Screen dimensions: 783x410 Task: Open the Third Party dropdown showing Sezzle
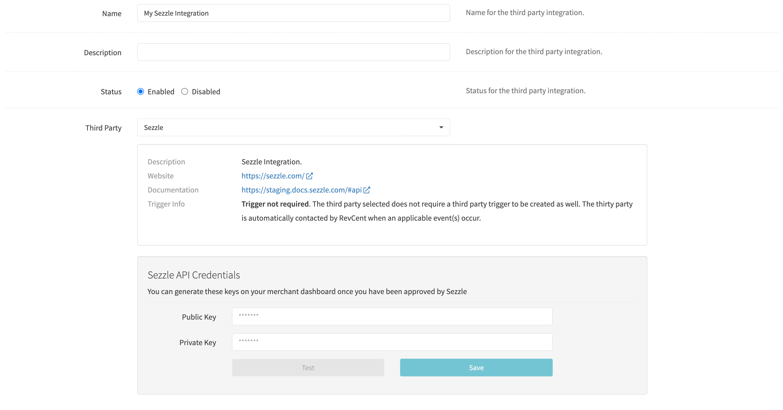293,127
